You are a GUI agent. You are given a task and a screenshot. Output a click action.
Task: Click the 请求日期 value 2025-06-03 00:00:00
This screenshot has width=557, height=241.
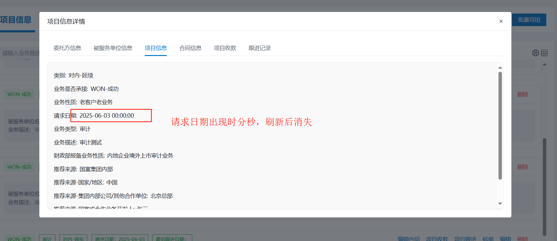pos(107,116)
